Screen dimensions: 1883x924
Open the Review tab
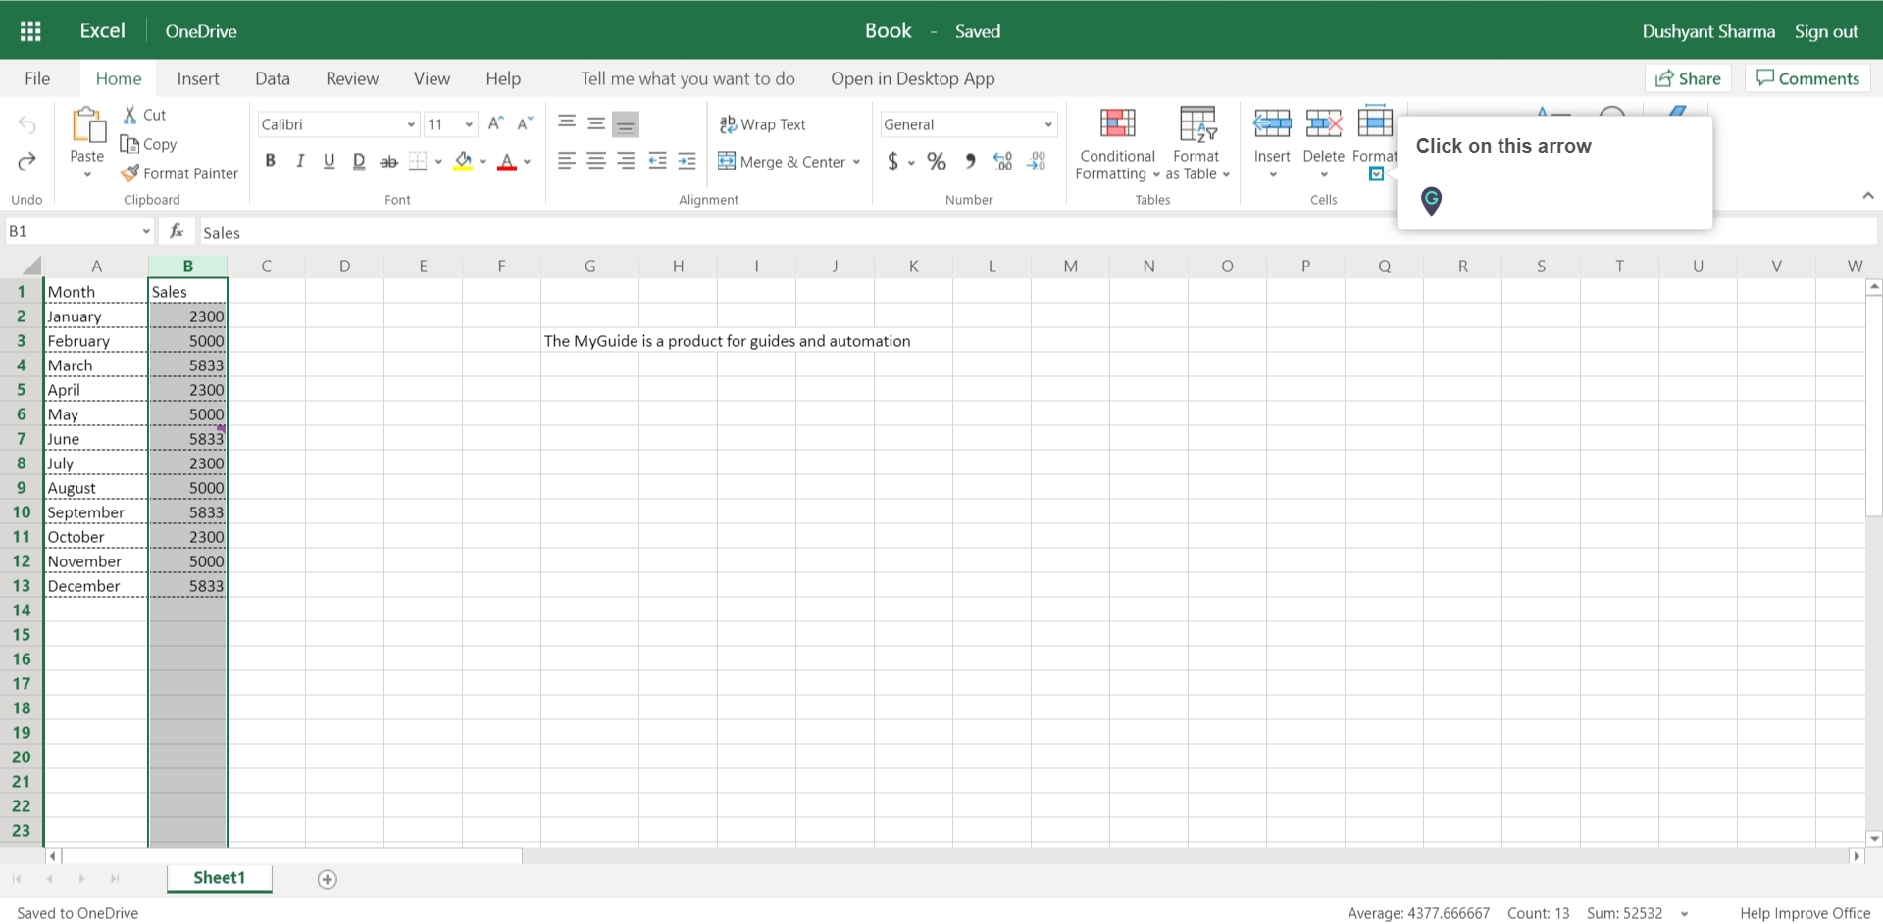click(351, 78)
